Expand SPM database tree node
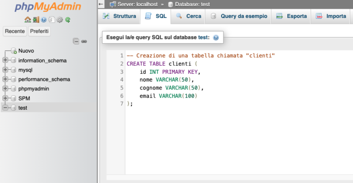This screenshot has width=353, height=183. coord(5,98)
